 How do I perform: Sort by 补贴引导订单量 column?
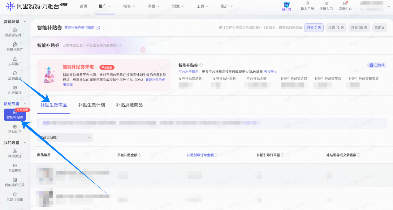pyautogui.click(x=283, y=155)
